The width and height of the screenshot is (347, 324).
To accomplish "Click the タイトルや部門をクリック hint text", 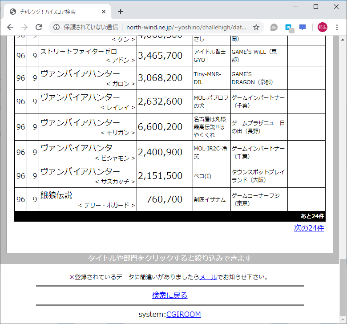I will [x=170, y=258].
